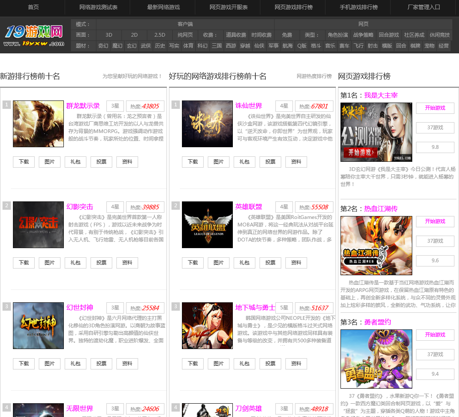Image resolution: width=459 pixels, height=417 pixels.
Task: Open 热血江湖传 title in web ranking
Action: click(x=381, y=209)
